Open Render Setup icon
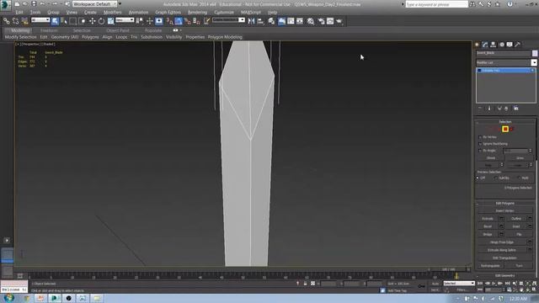539x303 pixels. coord(321,21)
